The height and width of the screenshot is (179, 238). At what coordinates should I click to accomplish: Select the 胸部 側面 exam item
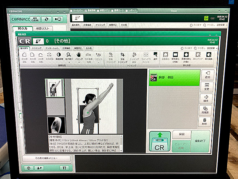tap(174, 78)
